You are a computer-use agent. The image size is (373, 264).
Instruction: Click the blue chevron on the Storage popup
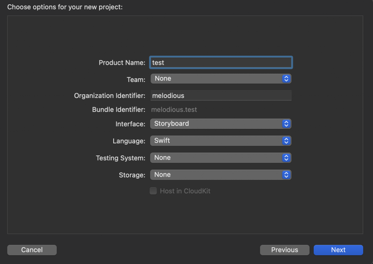point(286,175)
